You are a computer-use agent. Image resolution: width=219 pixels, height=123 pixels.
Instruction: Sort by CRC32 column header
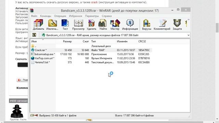[144, 41]
